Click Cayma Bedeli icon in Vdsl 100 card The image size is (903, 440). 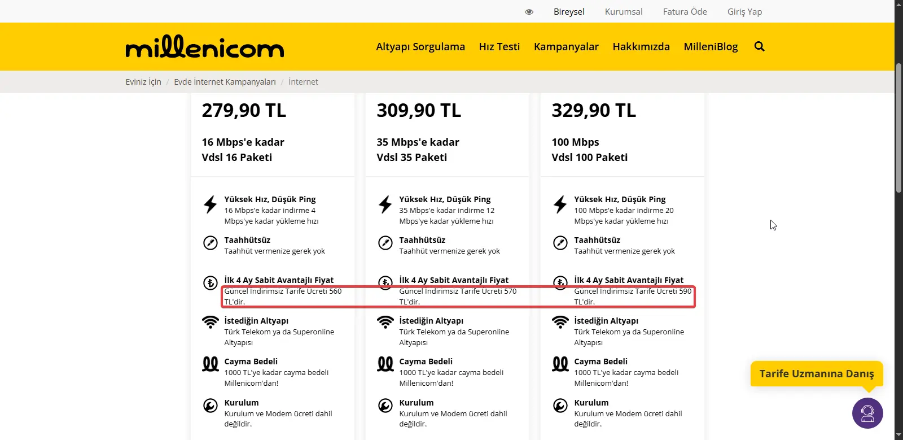pos(560,364)
